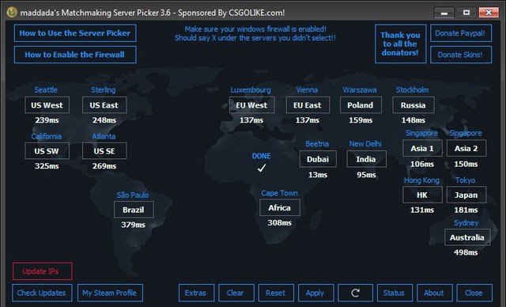Open the Status window
The image size is (506, 307).
(395, 293)
